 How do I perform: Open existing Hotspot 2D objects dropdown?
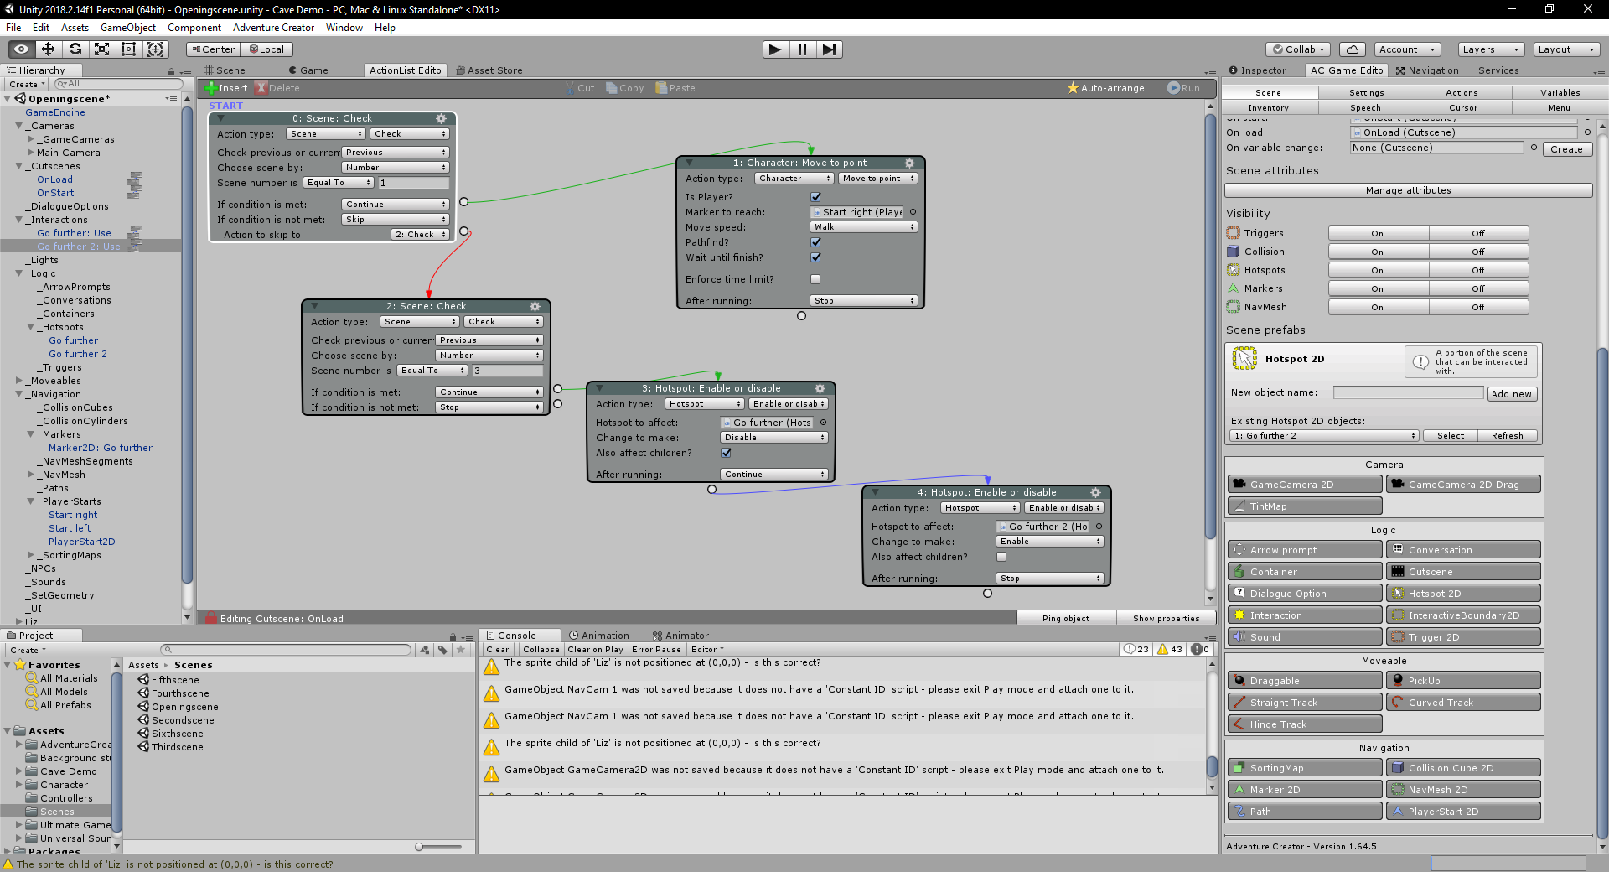coord(1324,436)
